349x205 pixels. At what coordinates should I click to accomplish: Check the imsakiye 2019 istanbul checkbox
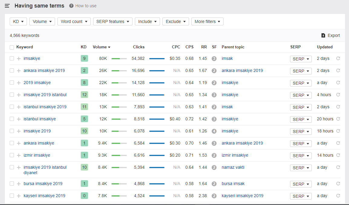coord(12,95)
